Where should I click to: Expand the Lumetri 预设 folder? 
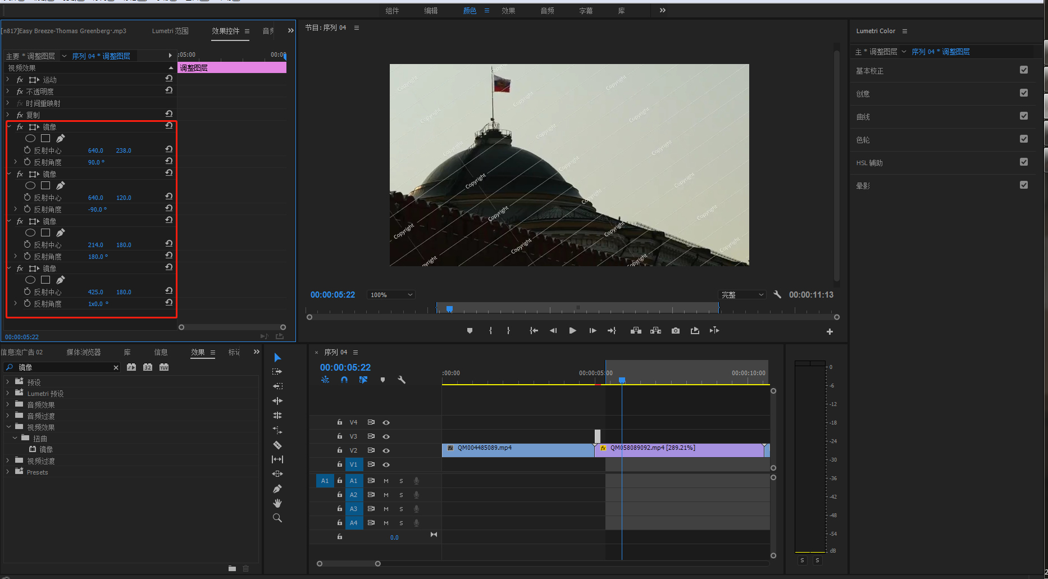[7, 393]
